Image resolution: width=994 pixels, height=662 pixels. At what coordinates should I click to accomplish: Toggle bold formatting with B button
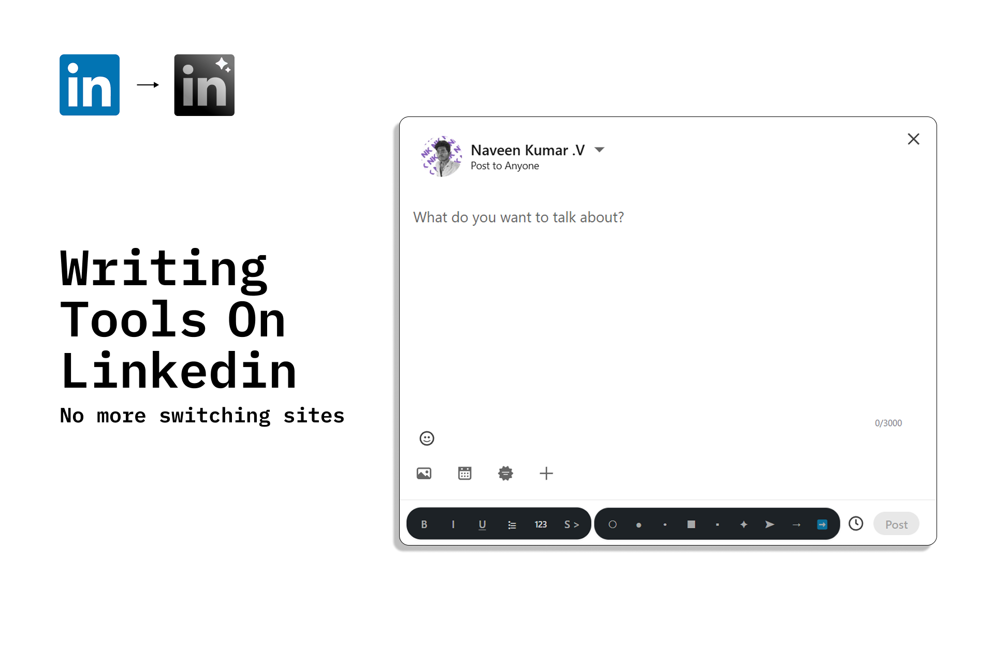pyautogui.click(x=424, y=524)
